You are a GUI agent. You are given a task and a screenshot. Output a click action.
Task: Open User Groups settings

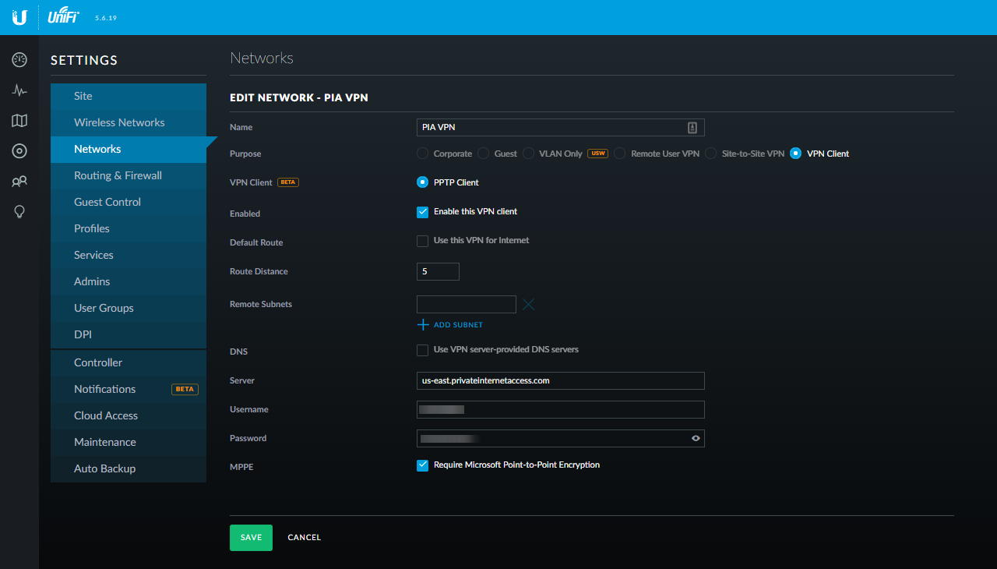(x=129, y=308)
